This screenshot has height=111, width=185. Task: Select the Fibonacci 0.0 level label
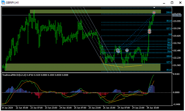click(170, 34)
